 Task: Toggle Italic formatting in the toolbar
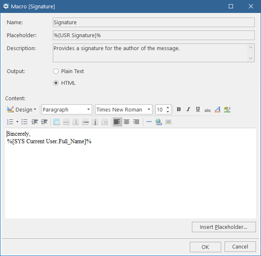pyautogui.click(x=188, y=109)
